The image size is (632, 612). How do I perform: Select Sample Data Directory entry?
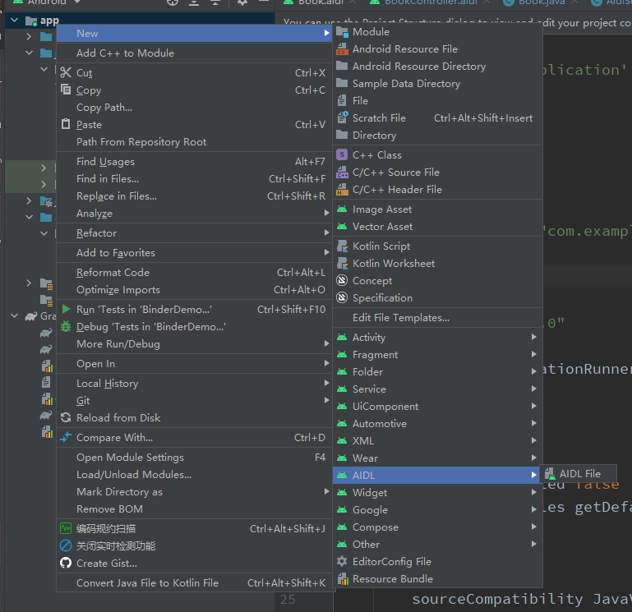(438, 84)
